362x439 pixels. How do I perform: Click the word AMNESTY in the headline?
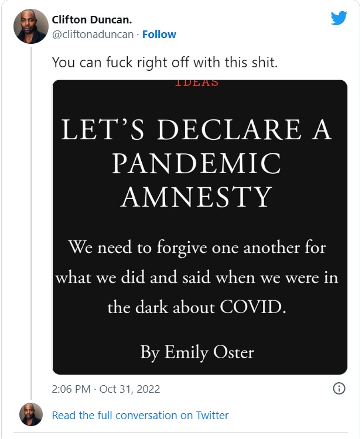tap(197, 196)
